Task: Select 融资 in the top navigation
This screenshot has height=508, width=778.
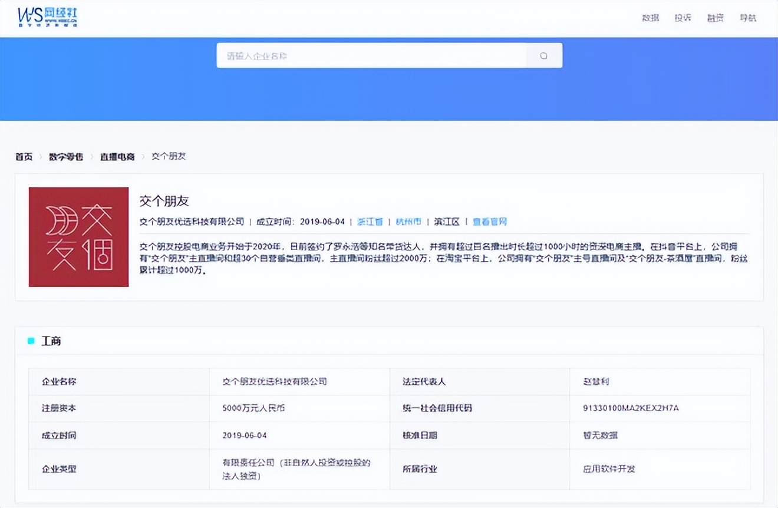Action: tap(715, 18)
